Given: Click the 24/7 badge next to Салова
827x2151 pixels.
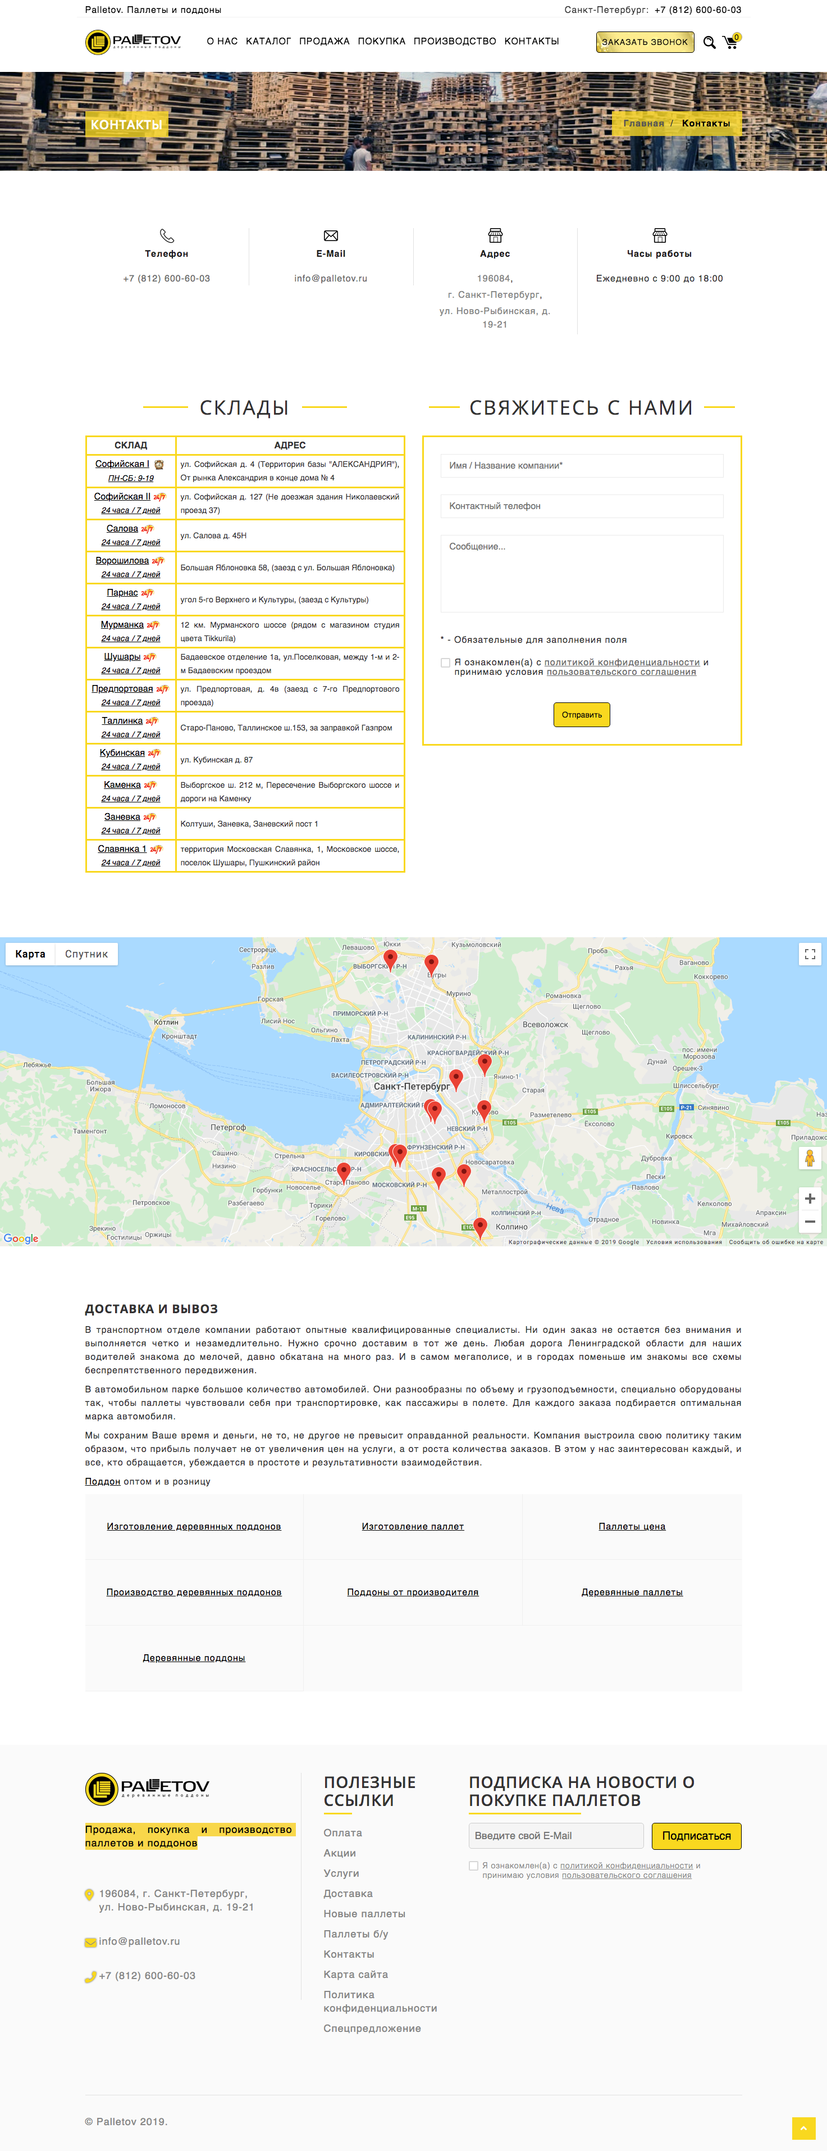Looking at the screenshot, I should 147,529.
